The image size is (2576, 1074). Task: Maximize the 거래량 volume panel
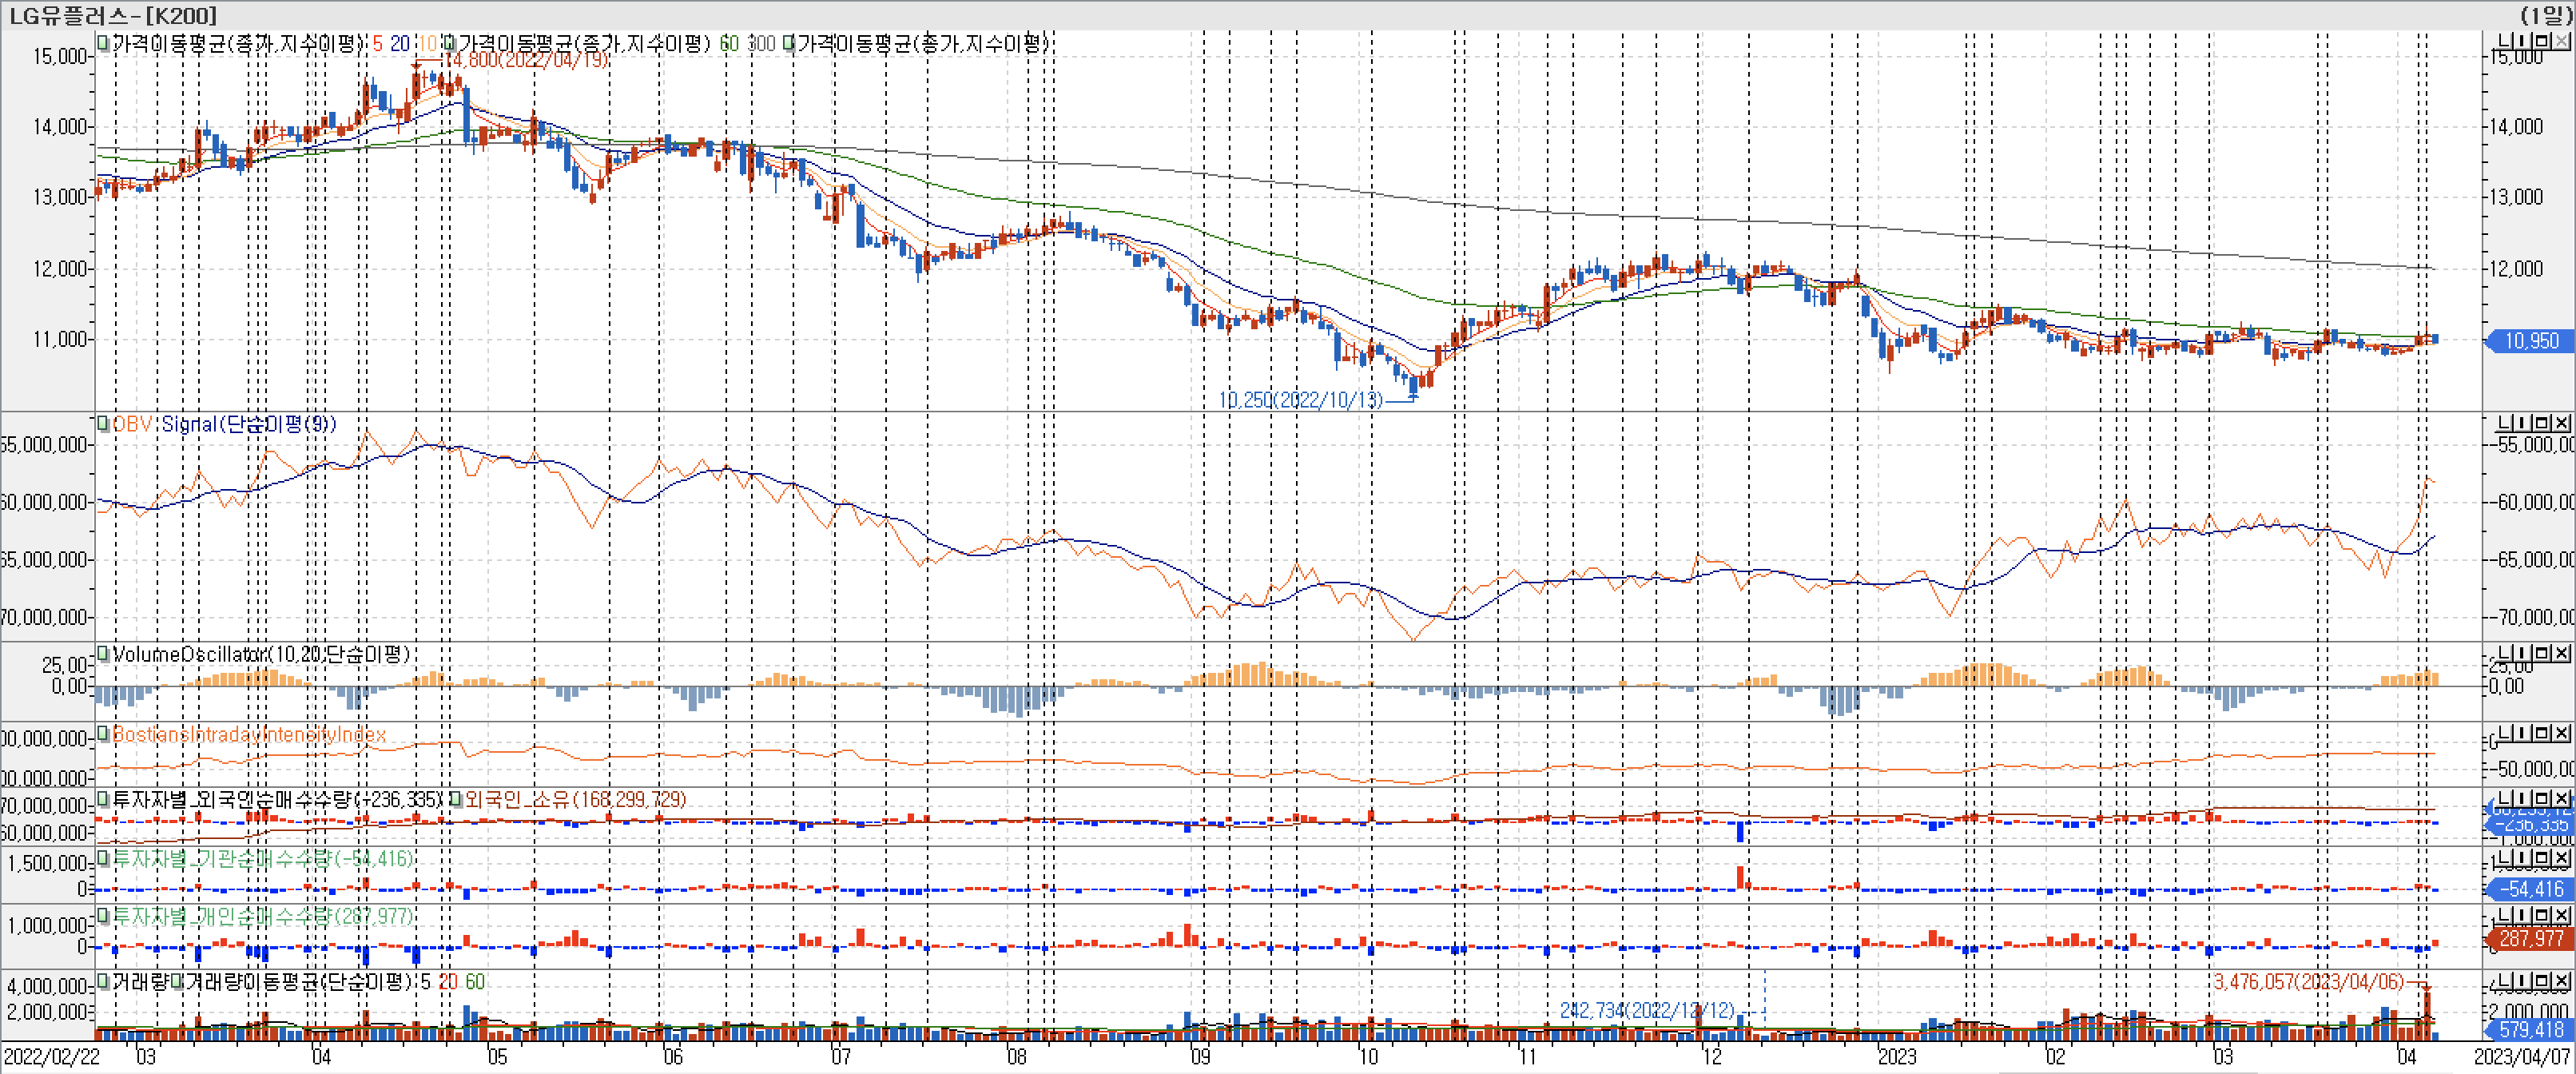tap(2543, 981)
